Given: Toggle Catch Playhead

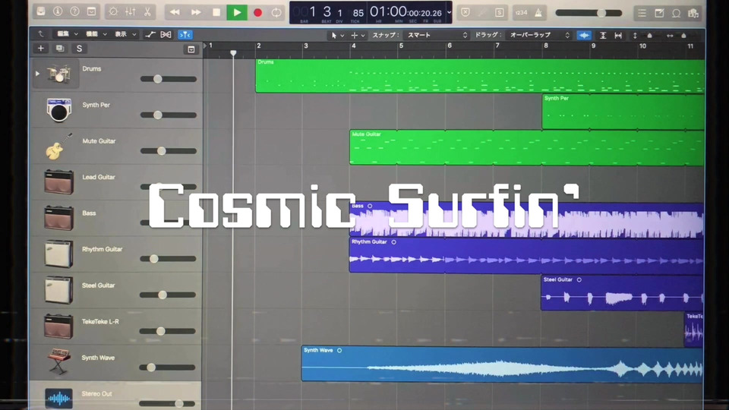Looking at the screenshot, I should point(185,34).
